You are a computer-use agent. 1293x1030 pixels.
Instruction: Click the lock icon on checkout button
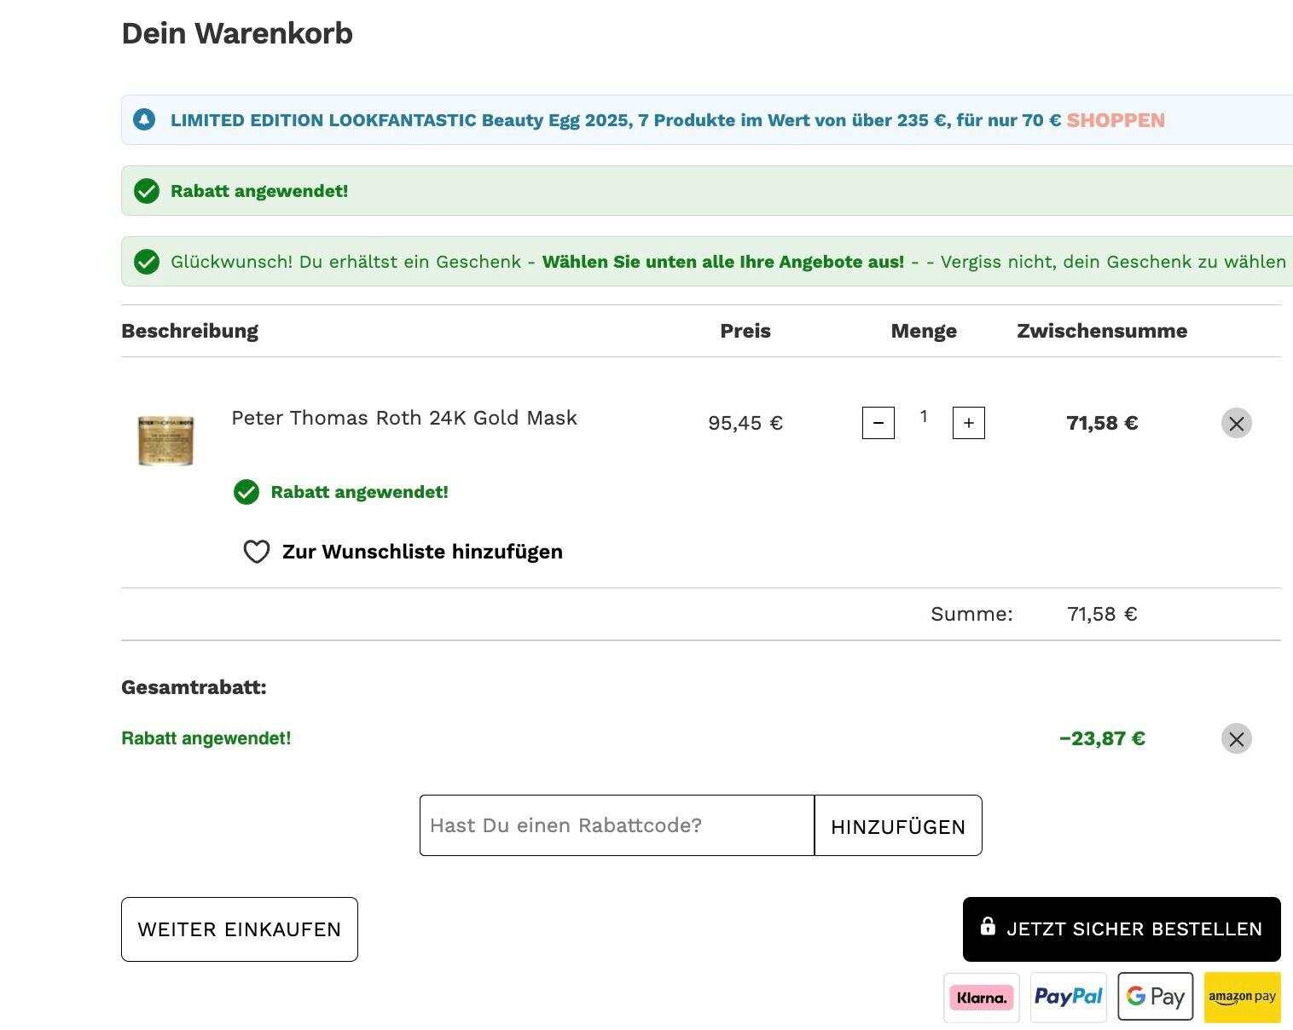click(988, 926)
